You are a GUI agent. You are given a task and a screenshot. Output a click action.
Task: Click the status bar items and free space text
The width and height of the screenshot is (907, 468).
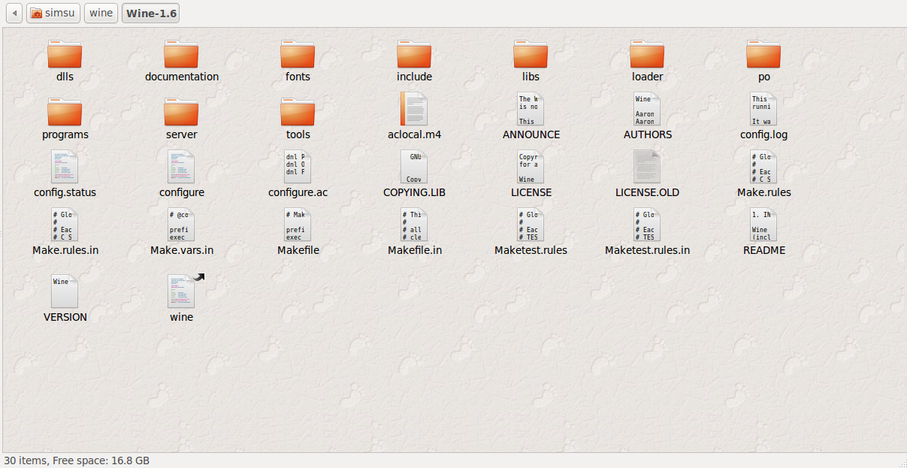pos(77,460)
